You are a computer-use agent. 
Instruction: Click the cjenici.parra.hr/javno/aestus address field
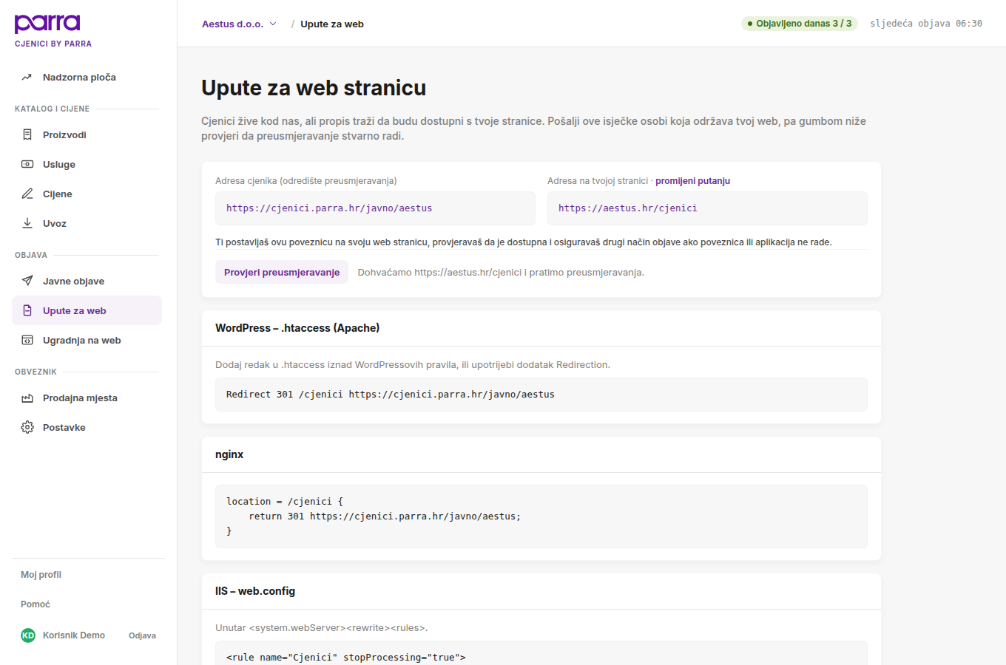(375, 208)
